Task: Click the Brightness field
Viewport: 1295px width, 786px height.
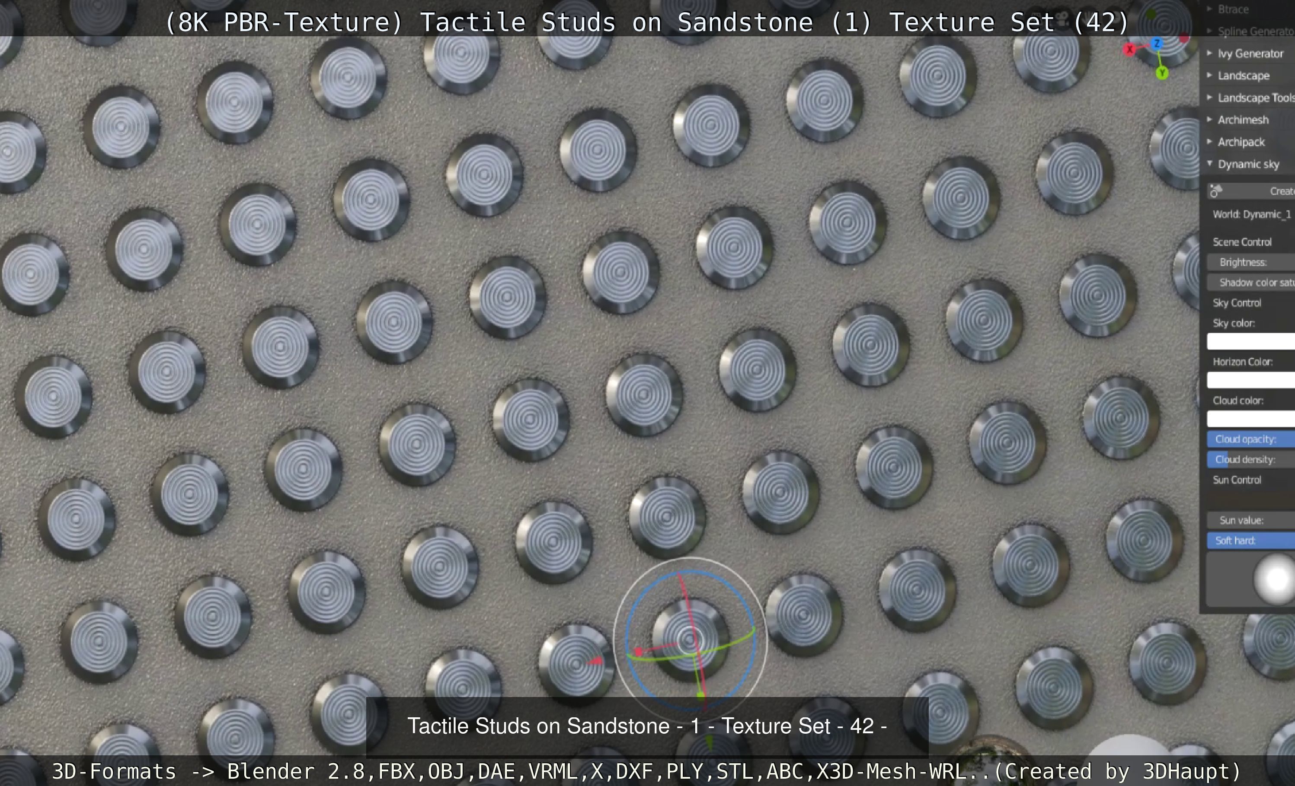Action: pos(1250,262)
